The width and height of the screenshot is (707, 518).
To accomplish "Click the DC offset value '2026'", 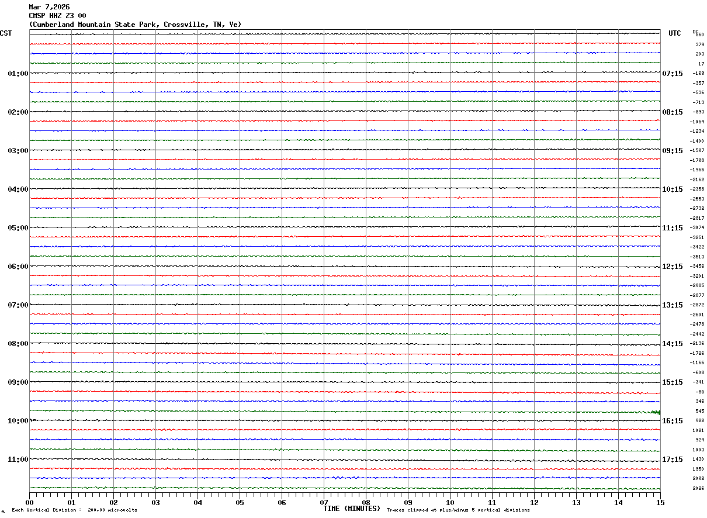I will point(698,488).
